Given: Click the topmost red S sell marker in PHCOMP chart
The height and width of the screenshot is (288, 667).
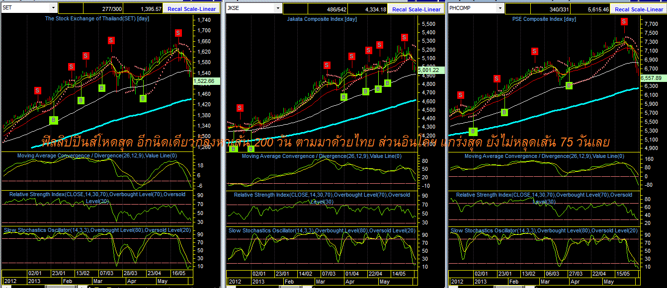Looking at the screenshot, I should coord(624,21).
